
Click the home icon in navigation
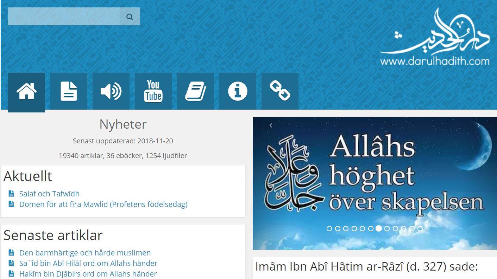[26, 91]
